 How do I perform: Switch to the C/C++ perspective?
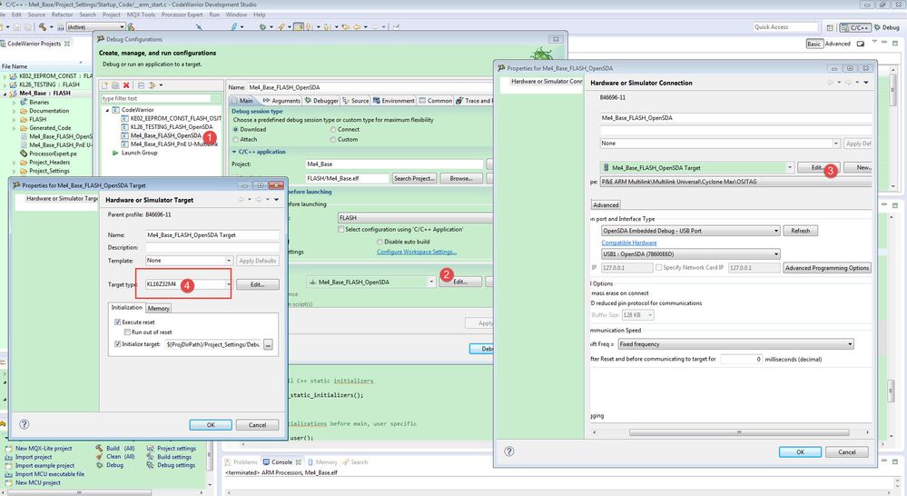(x=855, y=27)
